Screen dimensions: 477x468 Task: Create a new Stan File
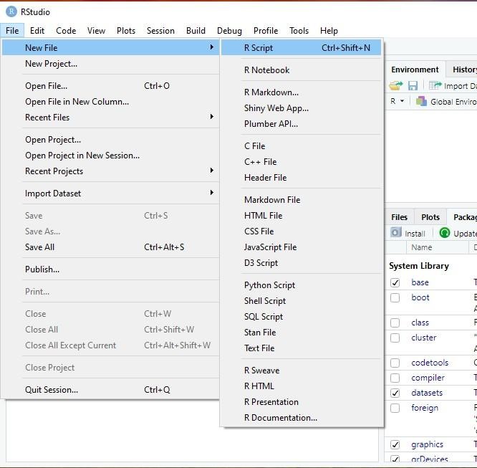[301, 333]
